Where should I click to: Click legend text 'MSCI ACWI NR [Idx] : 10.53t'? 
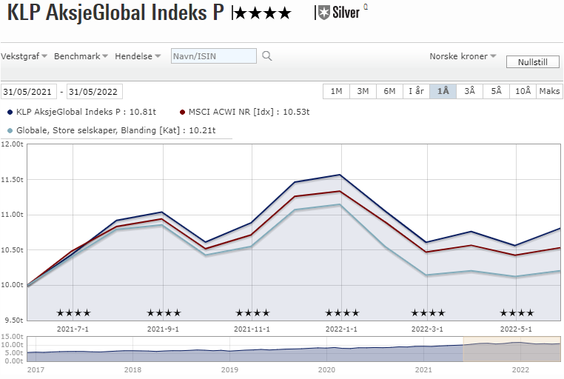tap(249, 112)
